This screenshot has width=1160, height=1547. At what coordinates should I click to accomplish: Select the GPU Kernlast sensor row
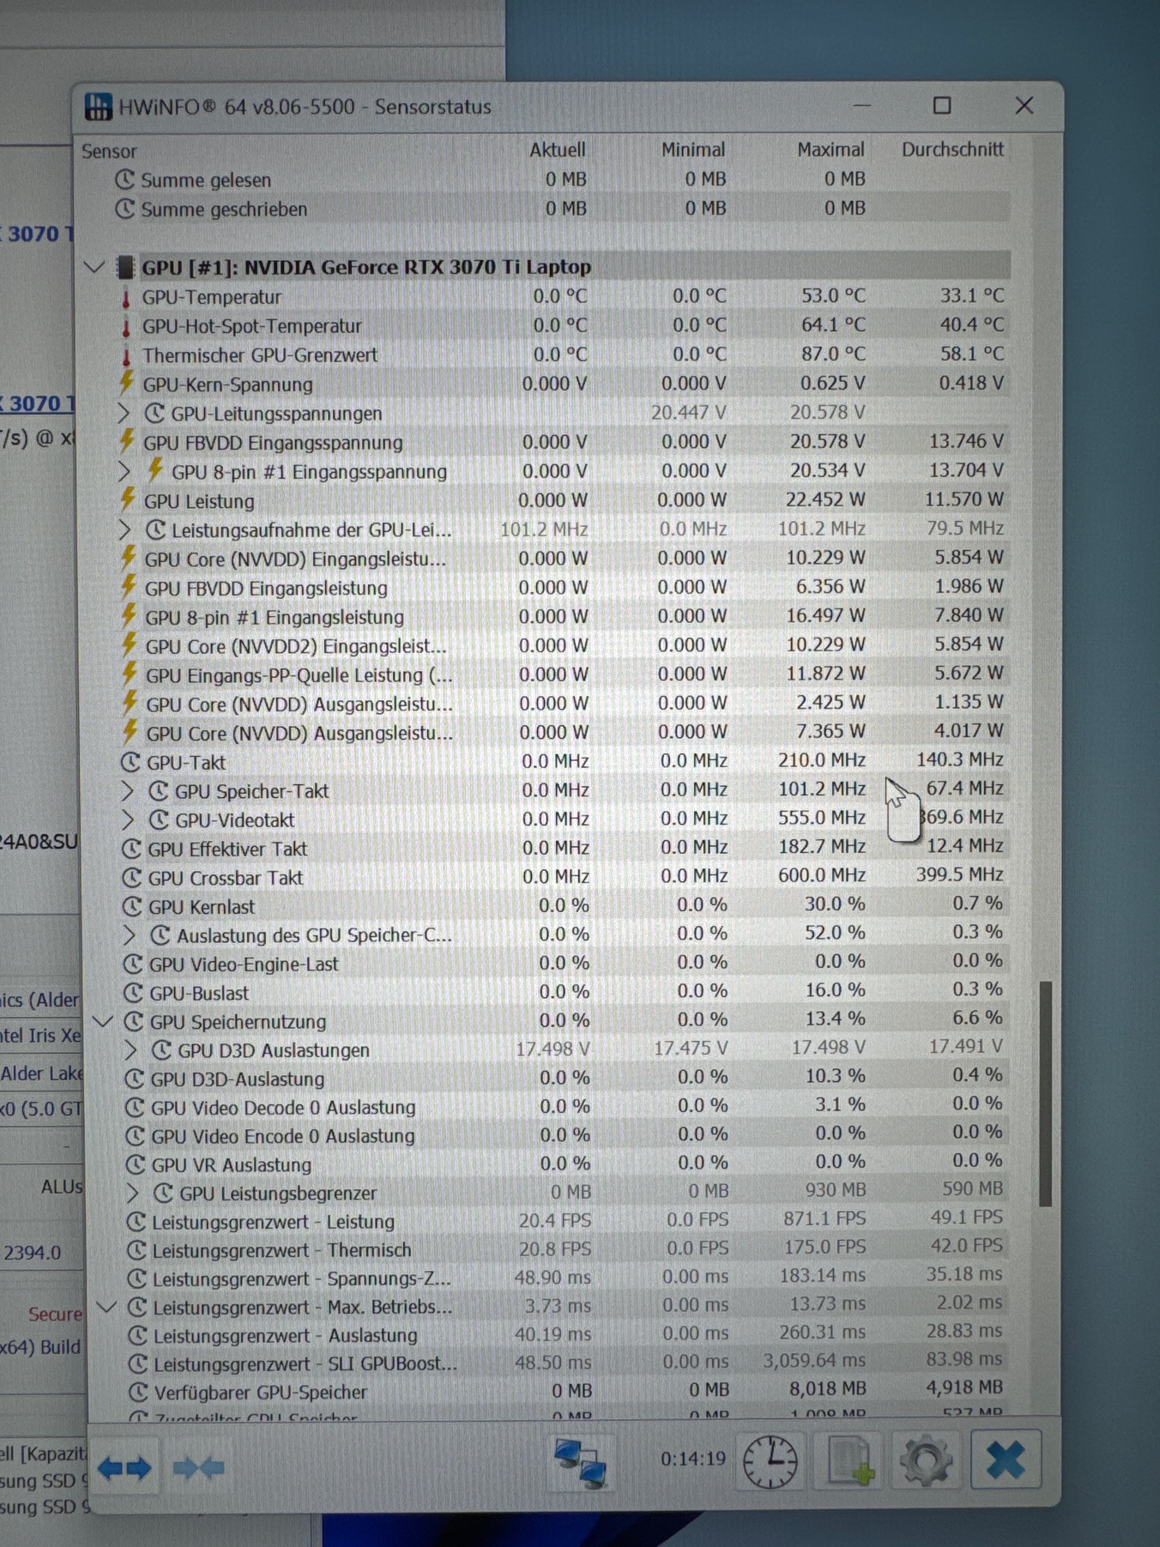(x=201, y=907)
